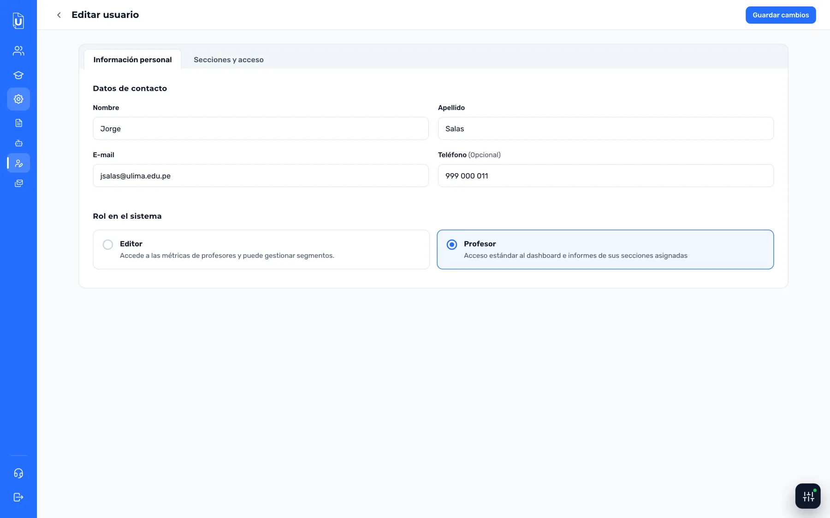Image resolution: width=830 pixels, height=518 pixels.
Task: Open the robot assistant icon in the sidebar
Action: (18, 143)
